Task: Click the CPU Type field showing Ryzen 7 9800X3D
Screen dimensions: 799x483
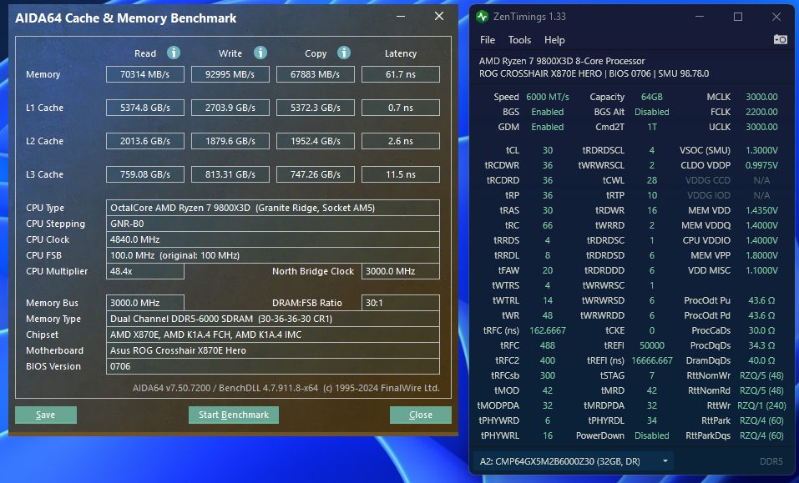Action: tap(273, 208)
